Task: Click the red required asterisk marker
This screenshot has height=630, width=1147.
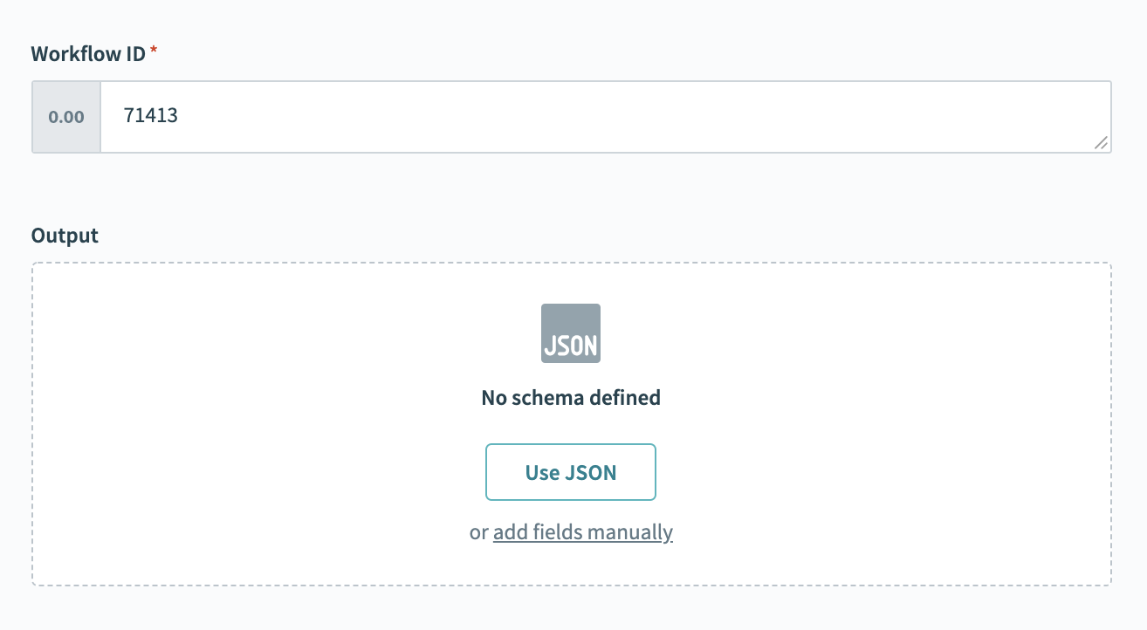Action: click(x=155, y=52)
